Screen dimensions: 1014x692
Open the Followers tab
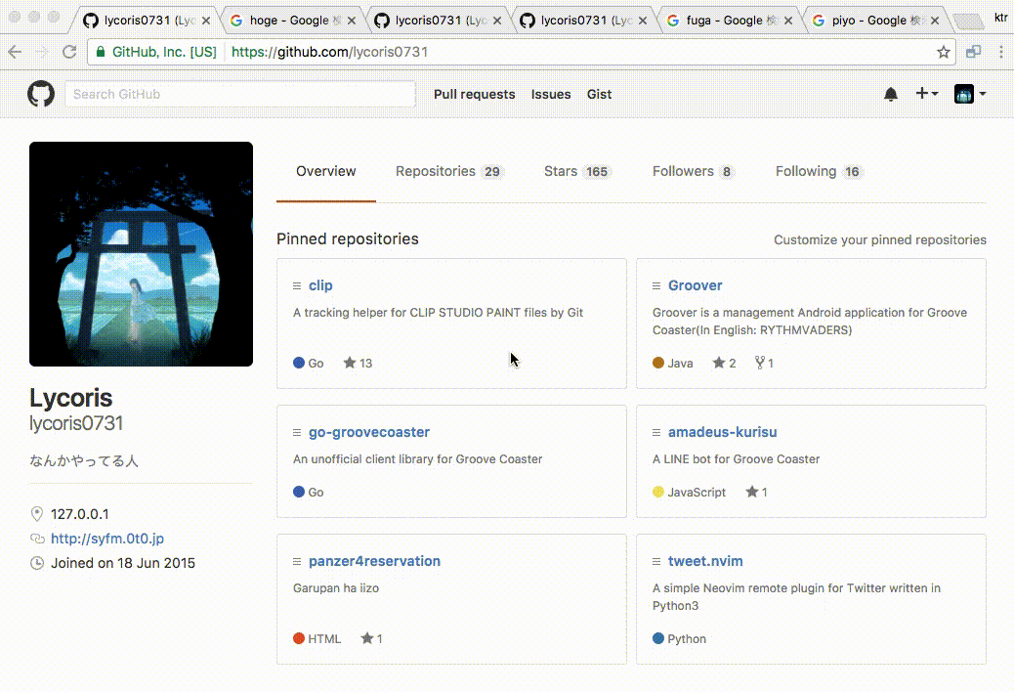694,171
